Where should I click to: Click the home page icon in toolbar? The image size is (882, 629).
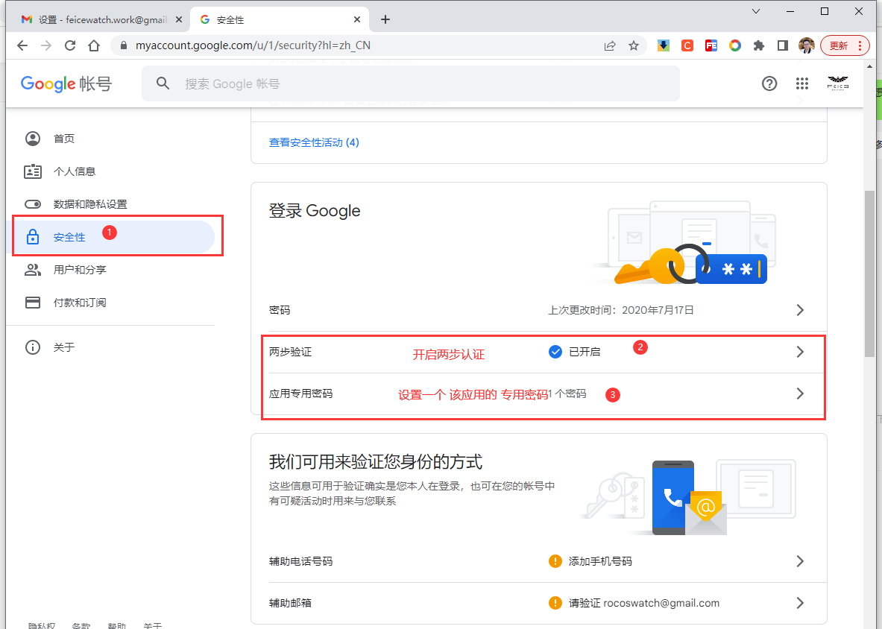pos(94,45)
